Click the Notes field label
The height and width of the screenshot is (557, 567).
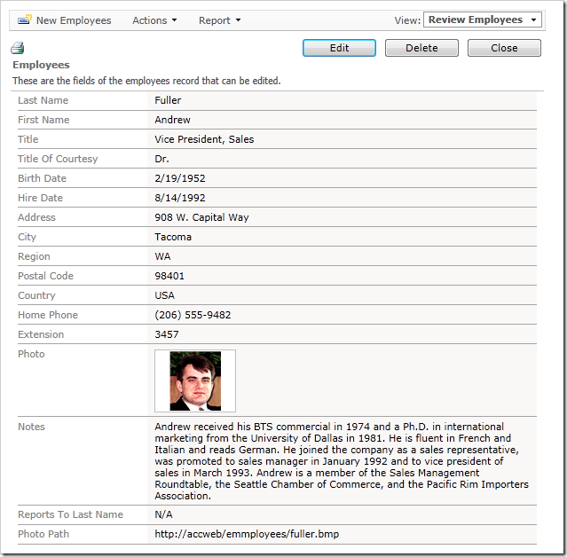point(31,427)
